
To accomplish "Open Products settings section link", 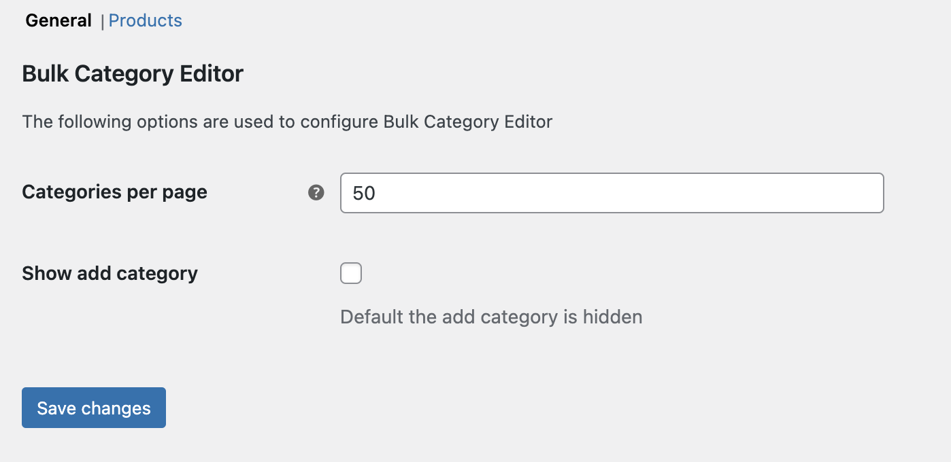I will [146, 20].
